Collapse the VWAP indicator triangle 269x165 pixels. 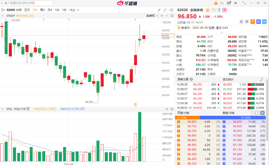pyautogui.click(x=3, y=16)
